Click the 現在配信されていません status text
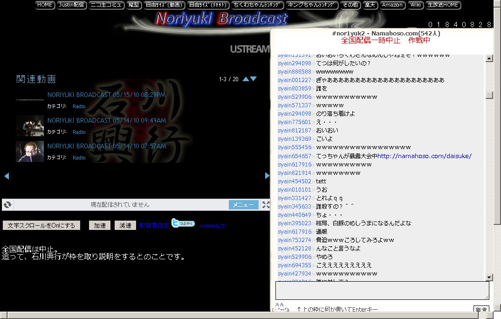501x319 pixels. click(x=120, y=205)
